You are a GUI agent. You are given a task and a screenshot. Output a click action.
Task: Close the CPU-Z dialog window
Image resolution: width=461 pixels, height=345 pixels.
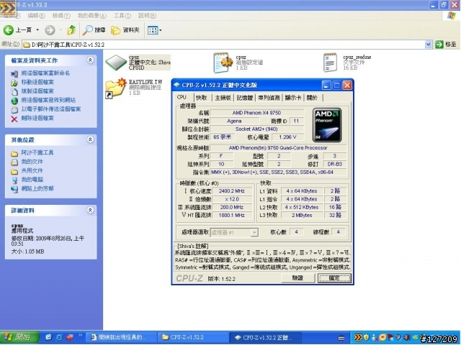coord(347,86)
